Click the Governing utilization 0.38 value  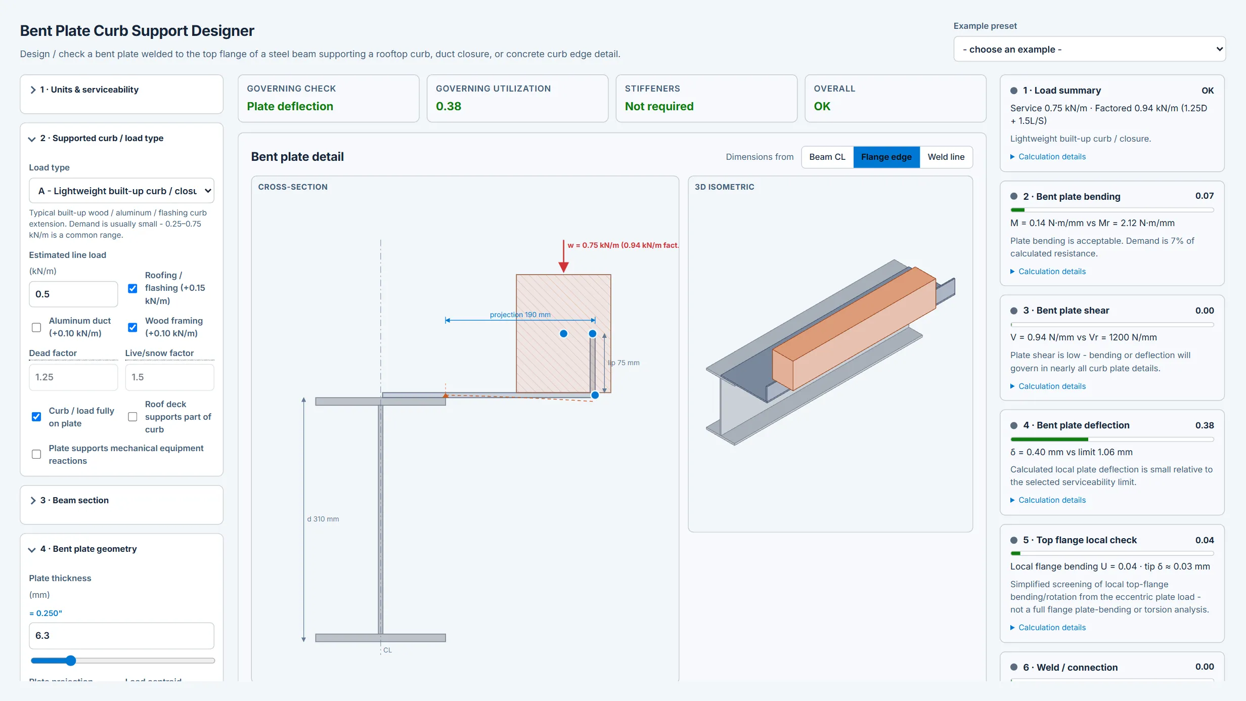coord(449,106)
